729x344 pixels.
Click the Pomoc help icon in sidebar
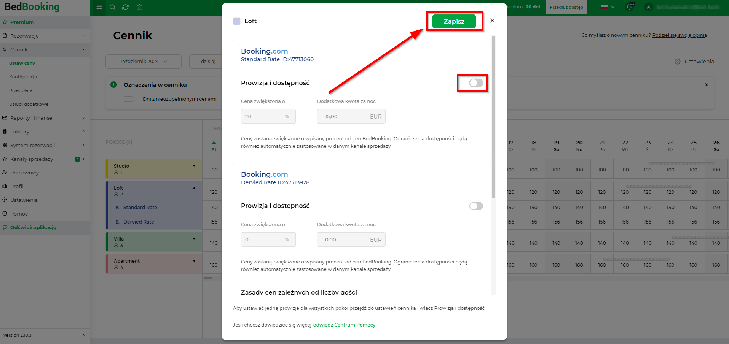5,214
